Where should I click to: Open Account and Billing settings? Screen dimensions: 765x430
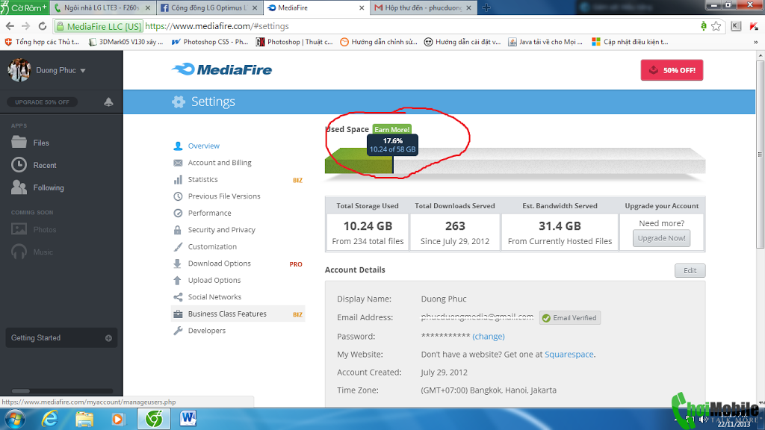point(220,162)
